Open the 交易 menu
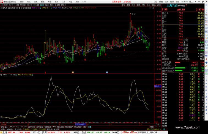 coord(63,2)
